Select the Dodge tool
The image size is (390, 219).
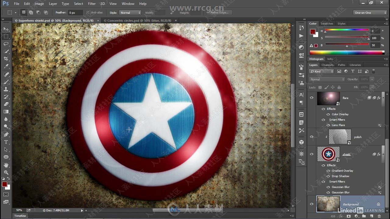(6, 127)
